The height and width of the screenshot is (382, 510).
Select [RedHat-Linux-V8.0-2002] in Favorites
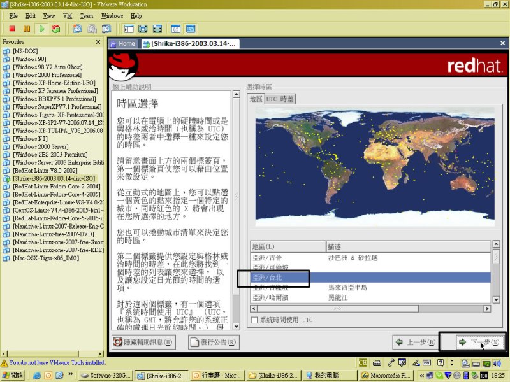pos(45,171)
